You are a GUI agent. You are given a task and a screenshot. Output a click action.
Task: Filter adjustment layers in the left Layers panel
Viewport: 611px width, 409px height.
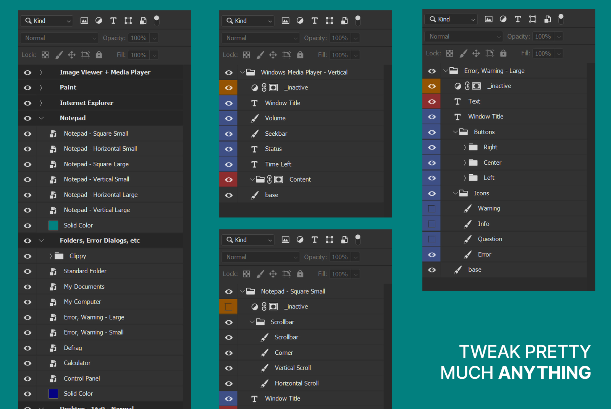click(x=99, y=21)
